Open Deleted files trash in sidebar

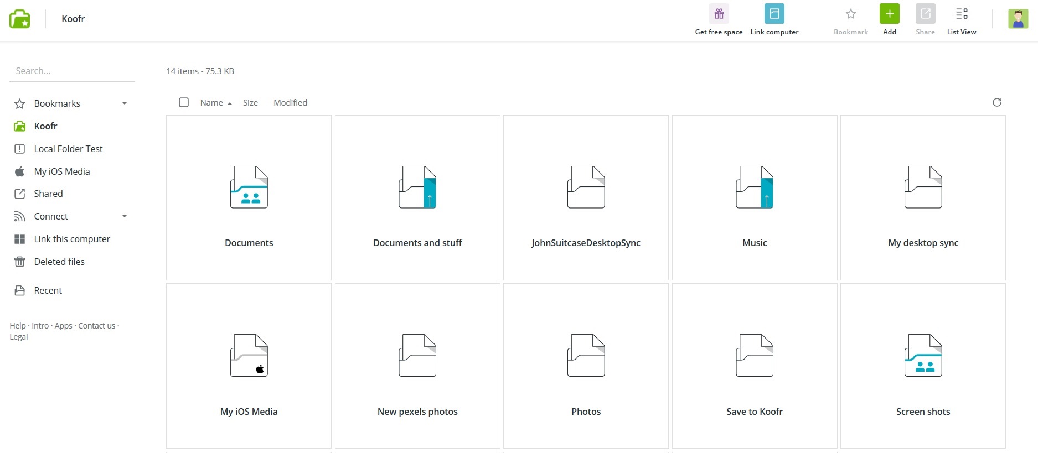pos(59,262)
